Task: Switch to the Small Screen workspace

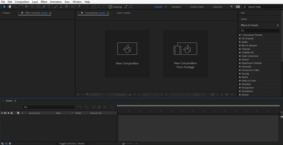Action: point(197,7)
